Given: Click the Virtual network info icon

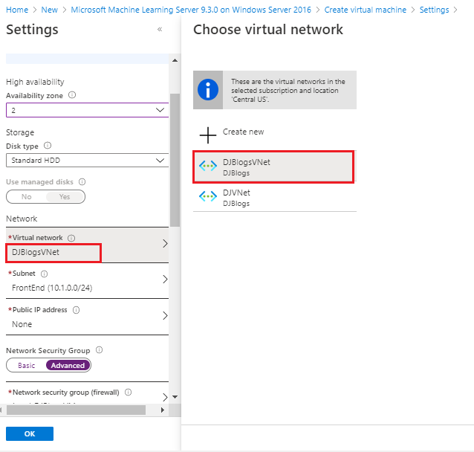Looking at the screenshot, I should point(71,238).
